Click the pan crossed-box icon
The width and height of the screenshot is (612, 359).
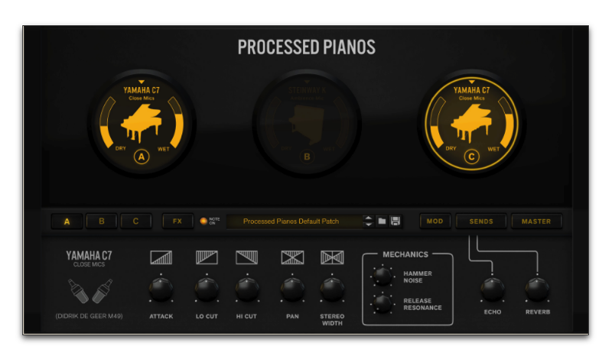[292, 257]
